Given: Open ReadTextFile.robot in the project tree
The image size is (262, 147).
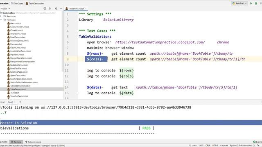Looking at the screenshot, I should point(18,69).
